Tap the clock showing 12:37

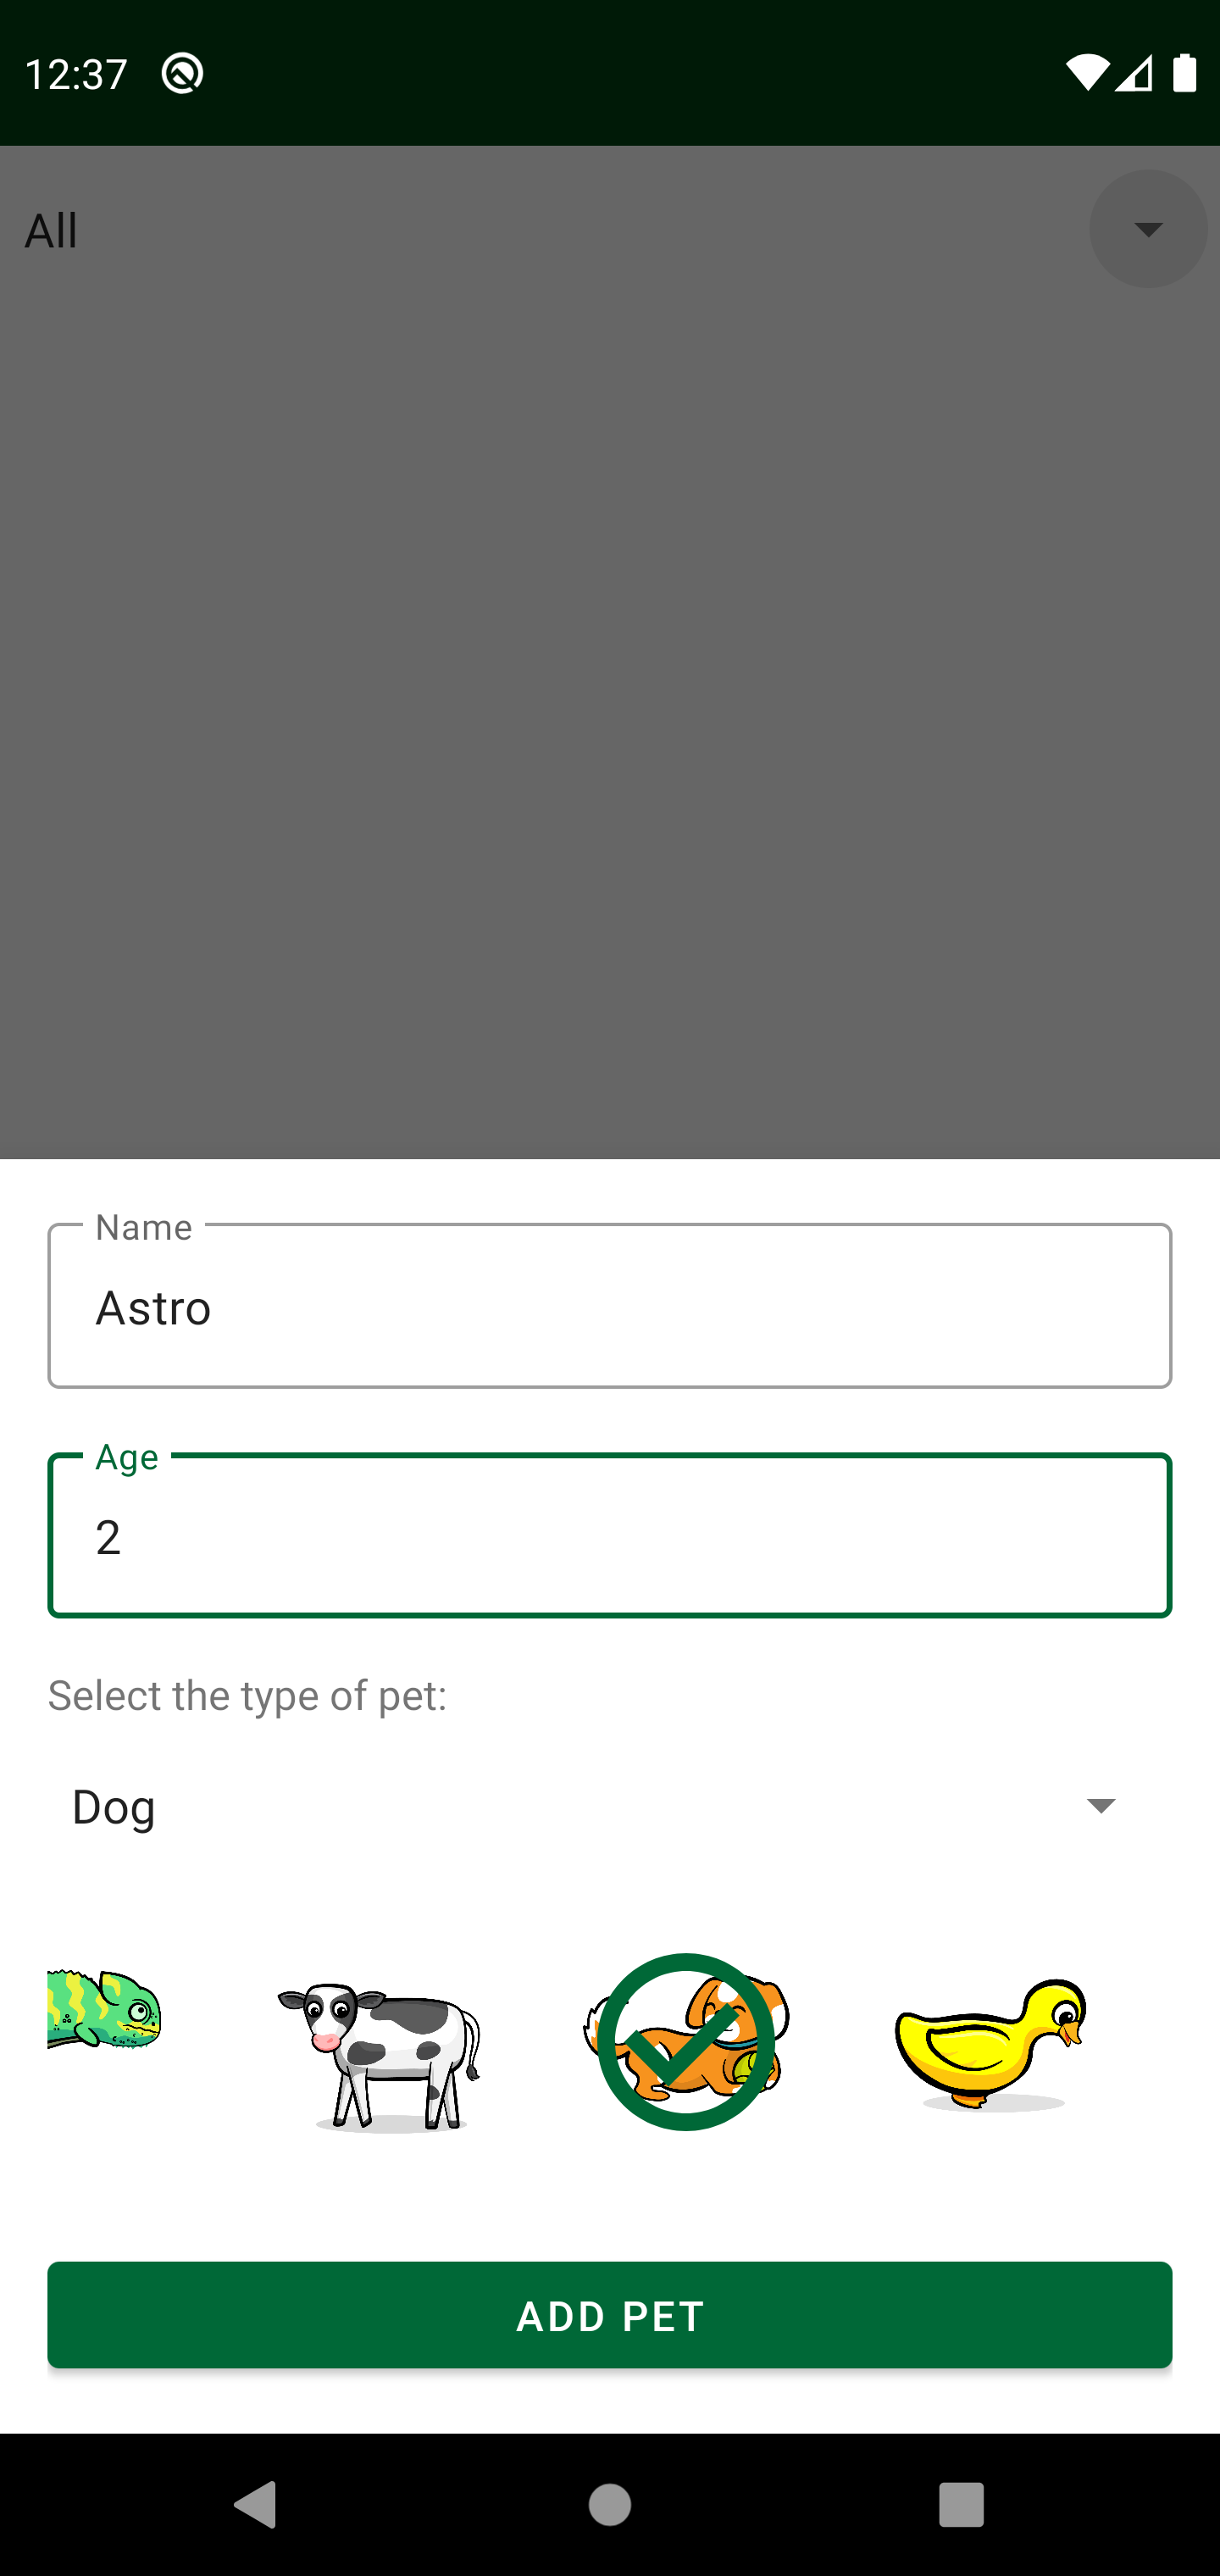point(76,74)
